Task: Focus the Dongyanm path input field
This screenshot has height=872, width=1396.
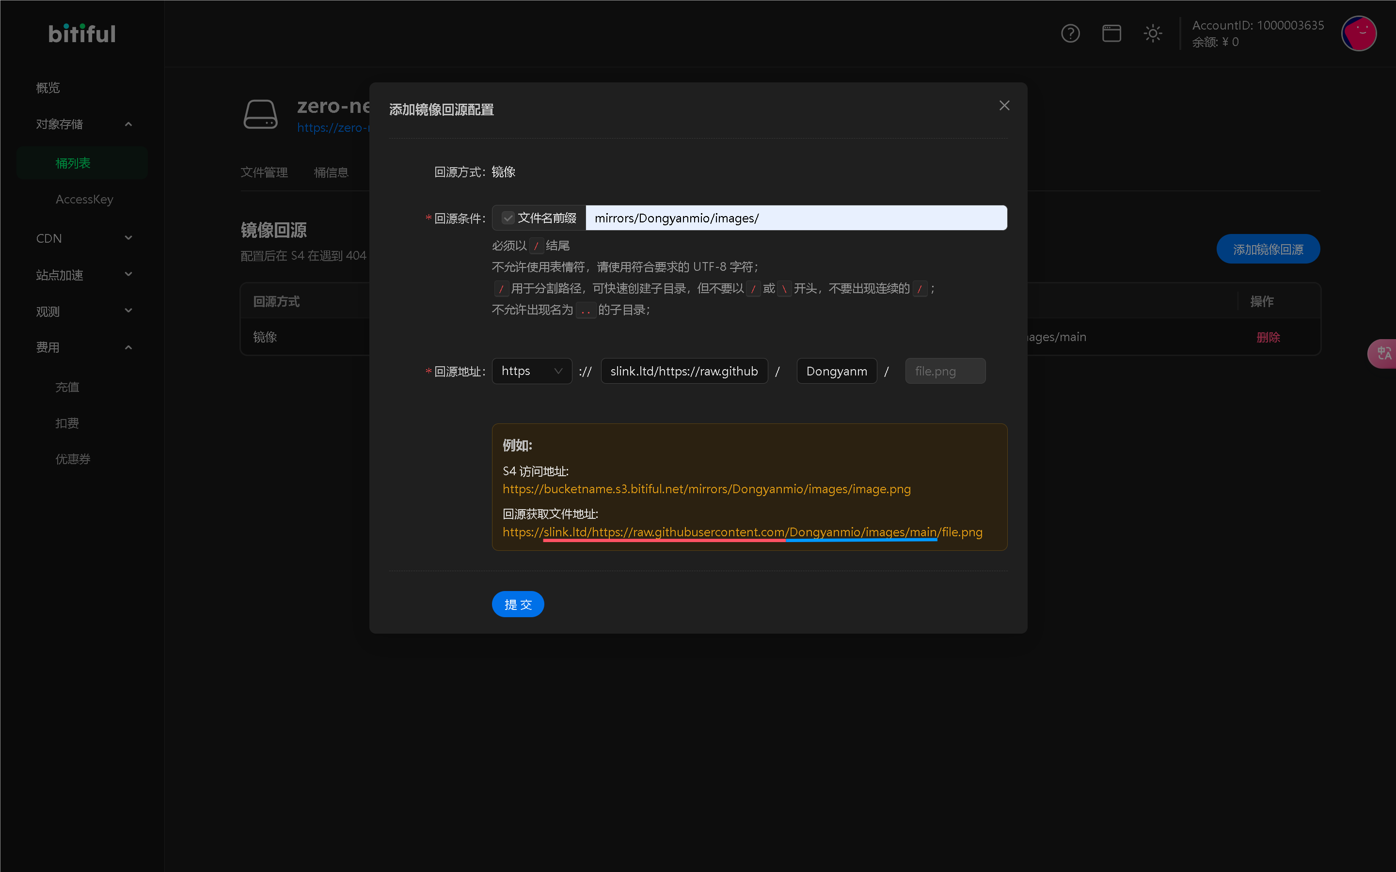Action: tap(837, 371)
